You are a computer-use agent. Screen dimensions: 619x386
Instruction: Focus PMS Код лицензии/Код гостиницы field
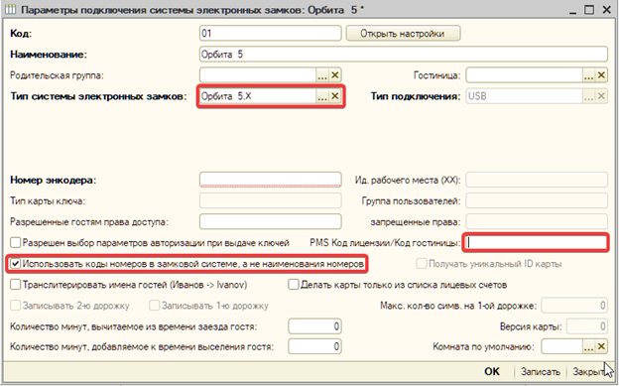click(536, 242)
